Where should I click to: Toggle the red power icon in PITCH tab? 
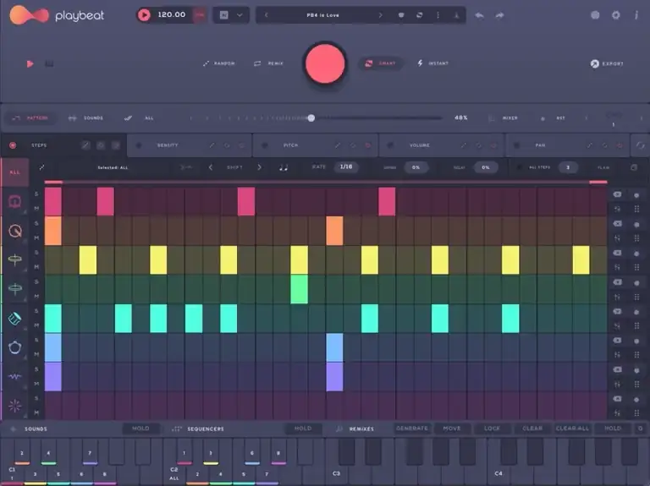pos(367,145)
